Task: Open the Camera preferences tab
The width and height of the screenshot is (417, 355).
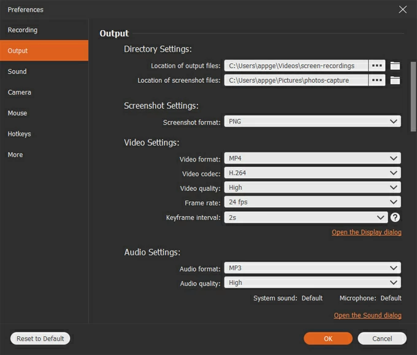Action: (x=44, y=92)
